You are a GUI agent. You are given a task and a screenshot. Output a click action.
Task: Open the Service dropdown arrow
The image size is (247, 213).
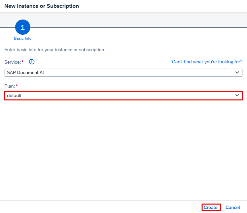pyautogui.click(x=237, y=72)
